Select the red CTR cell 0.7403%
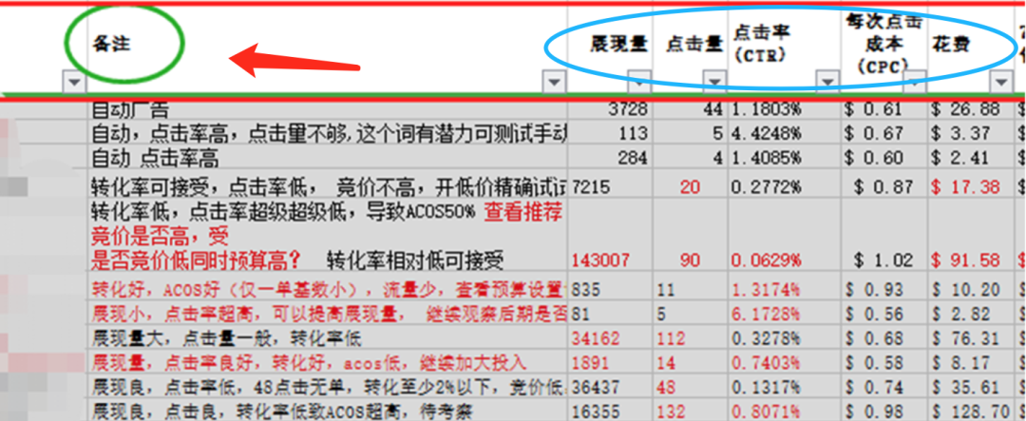 (784, 362)
